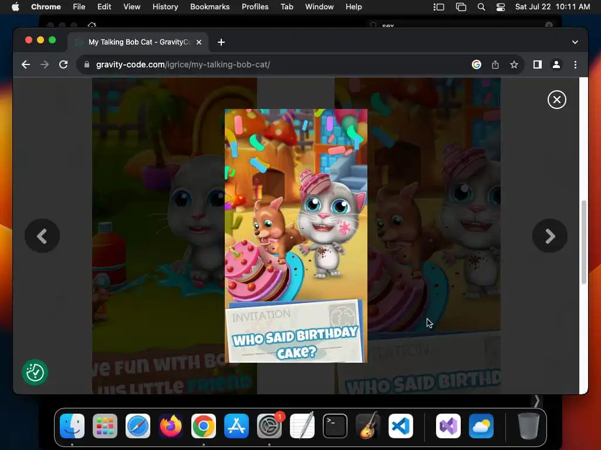Open the Chrome application menu
Image resolution: width=601 pixels, height=450 pixels.
[x=46, y=7]
